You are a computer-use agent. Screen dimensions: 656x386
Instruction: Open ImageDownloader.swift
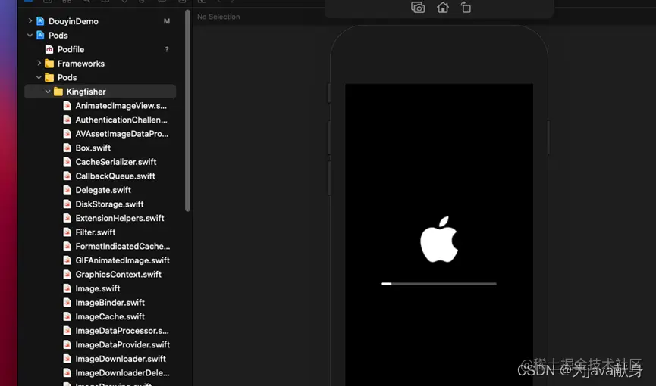point(121,359)
